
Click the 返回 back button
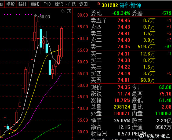tap(83, 4)
